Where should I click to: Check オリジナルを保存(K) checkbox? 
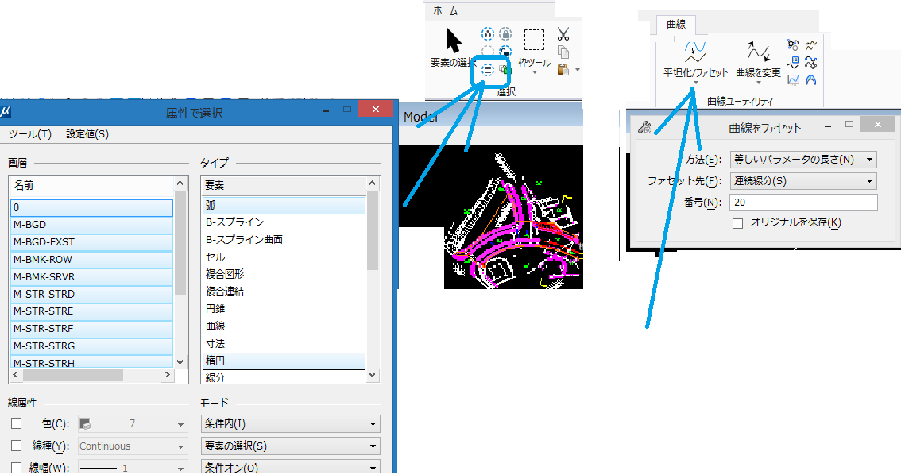tap(738, 223)
